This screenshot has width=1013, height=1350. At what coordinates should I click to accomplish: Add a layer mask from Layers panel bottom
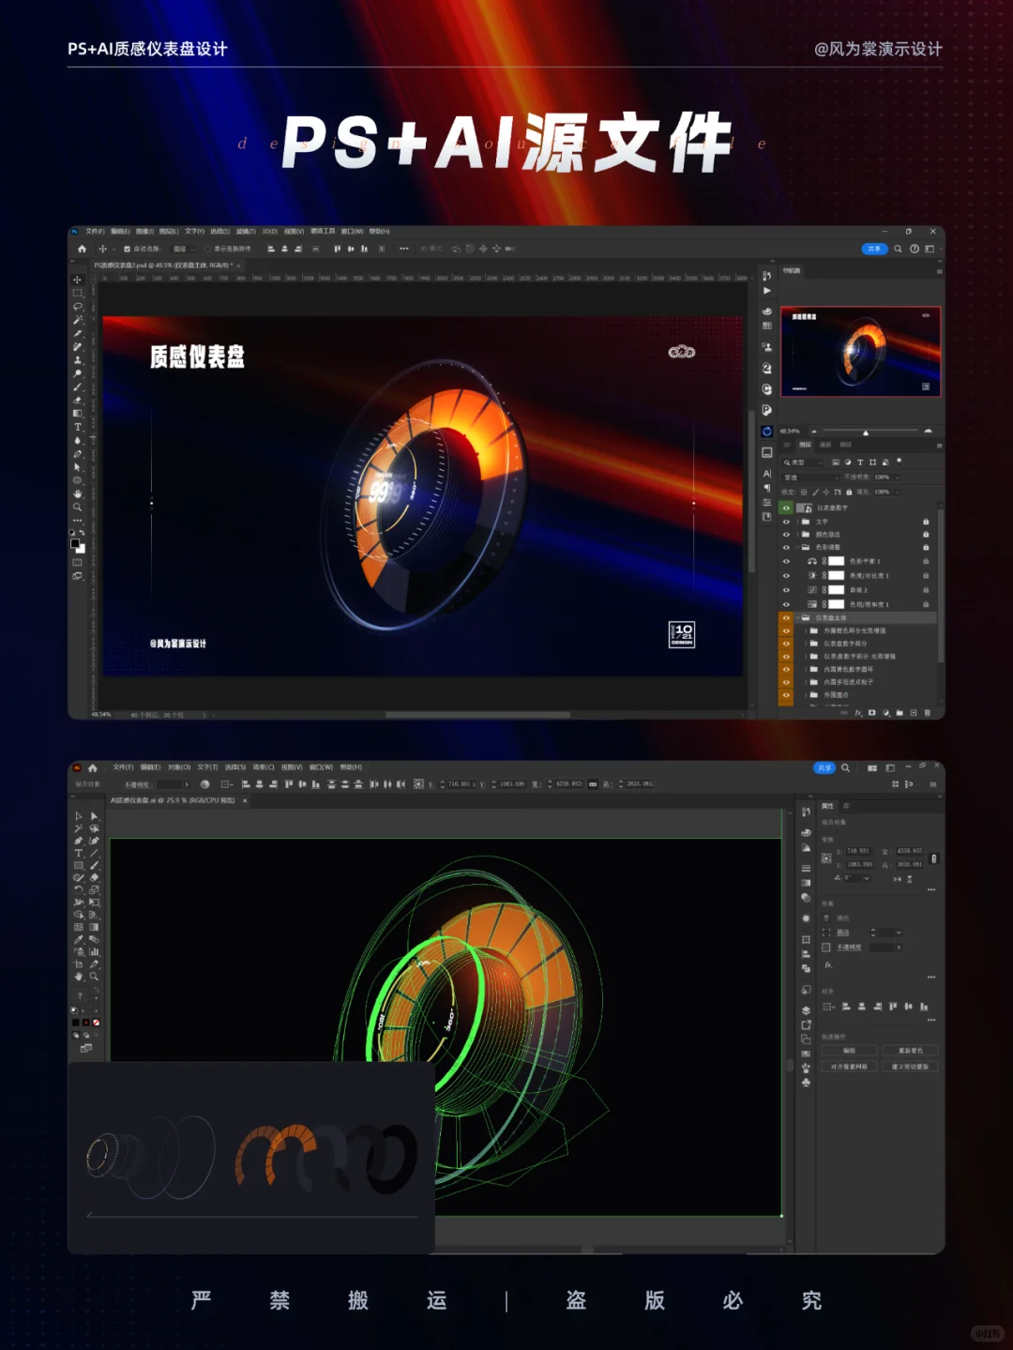point(871,713)
